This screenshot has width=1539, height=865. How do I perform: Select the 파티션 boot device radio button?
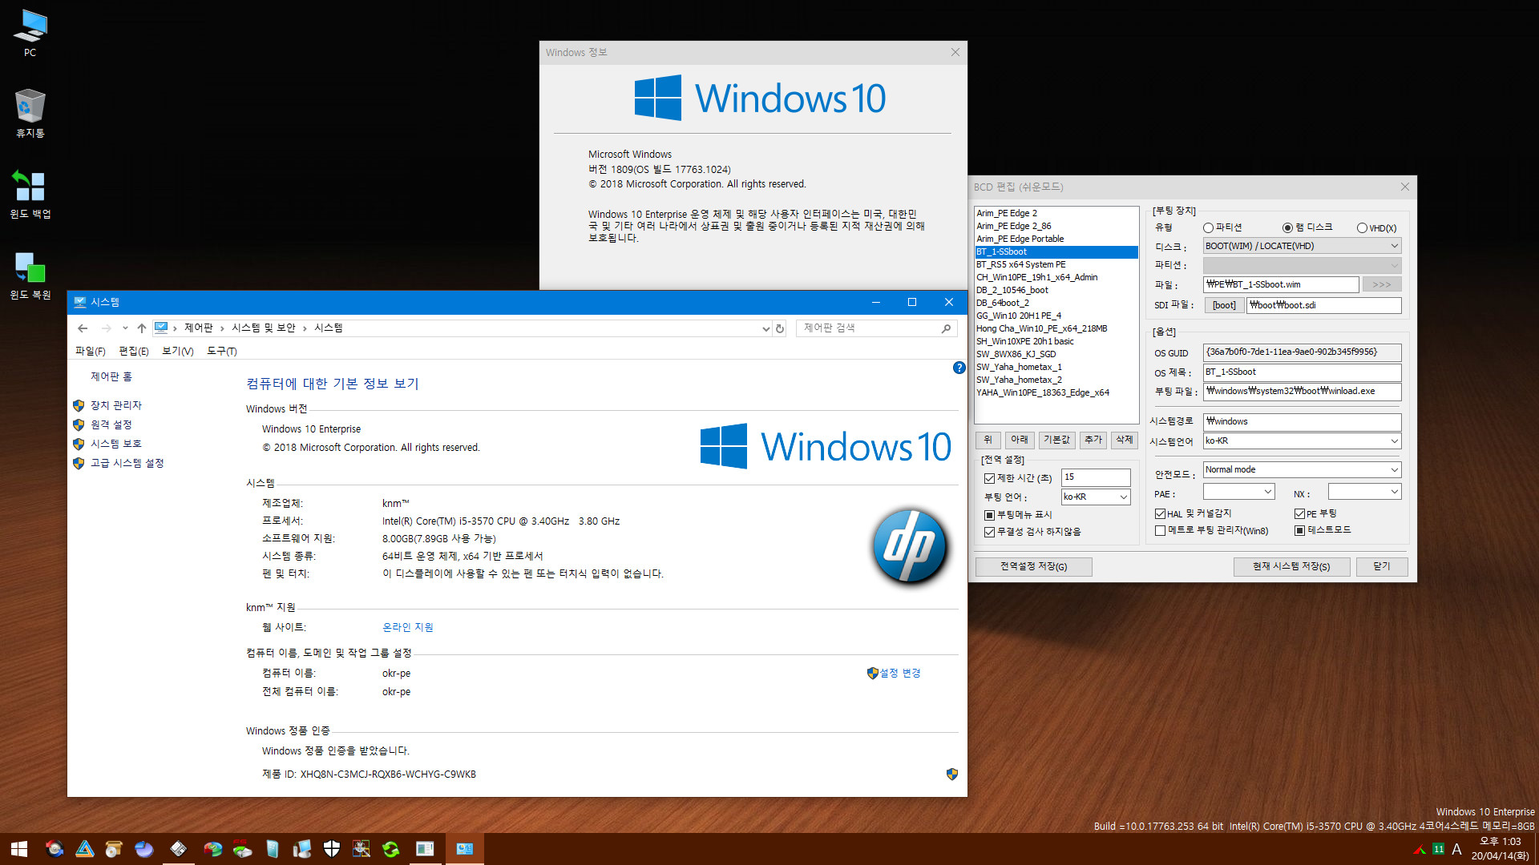pyautogui.click(x=1208, y=228)
